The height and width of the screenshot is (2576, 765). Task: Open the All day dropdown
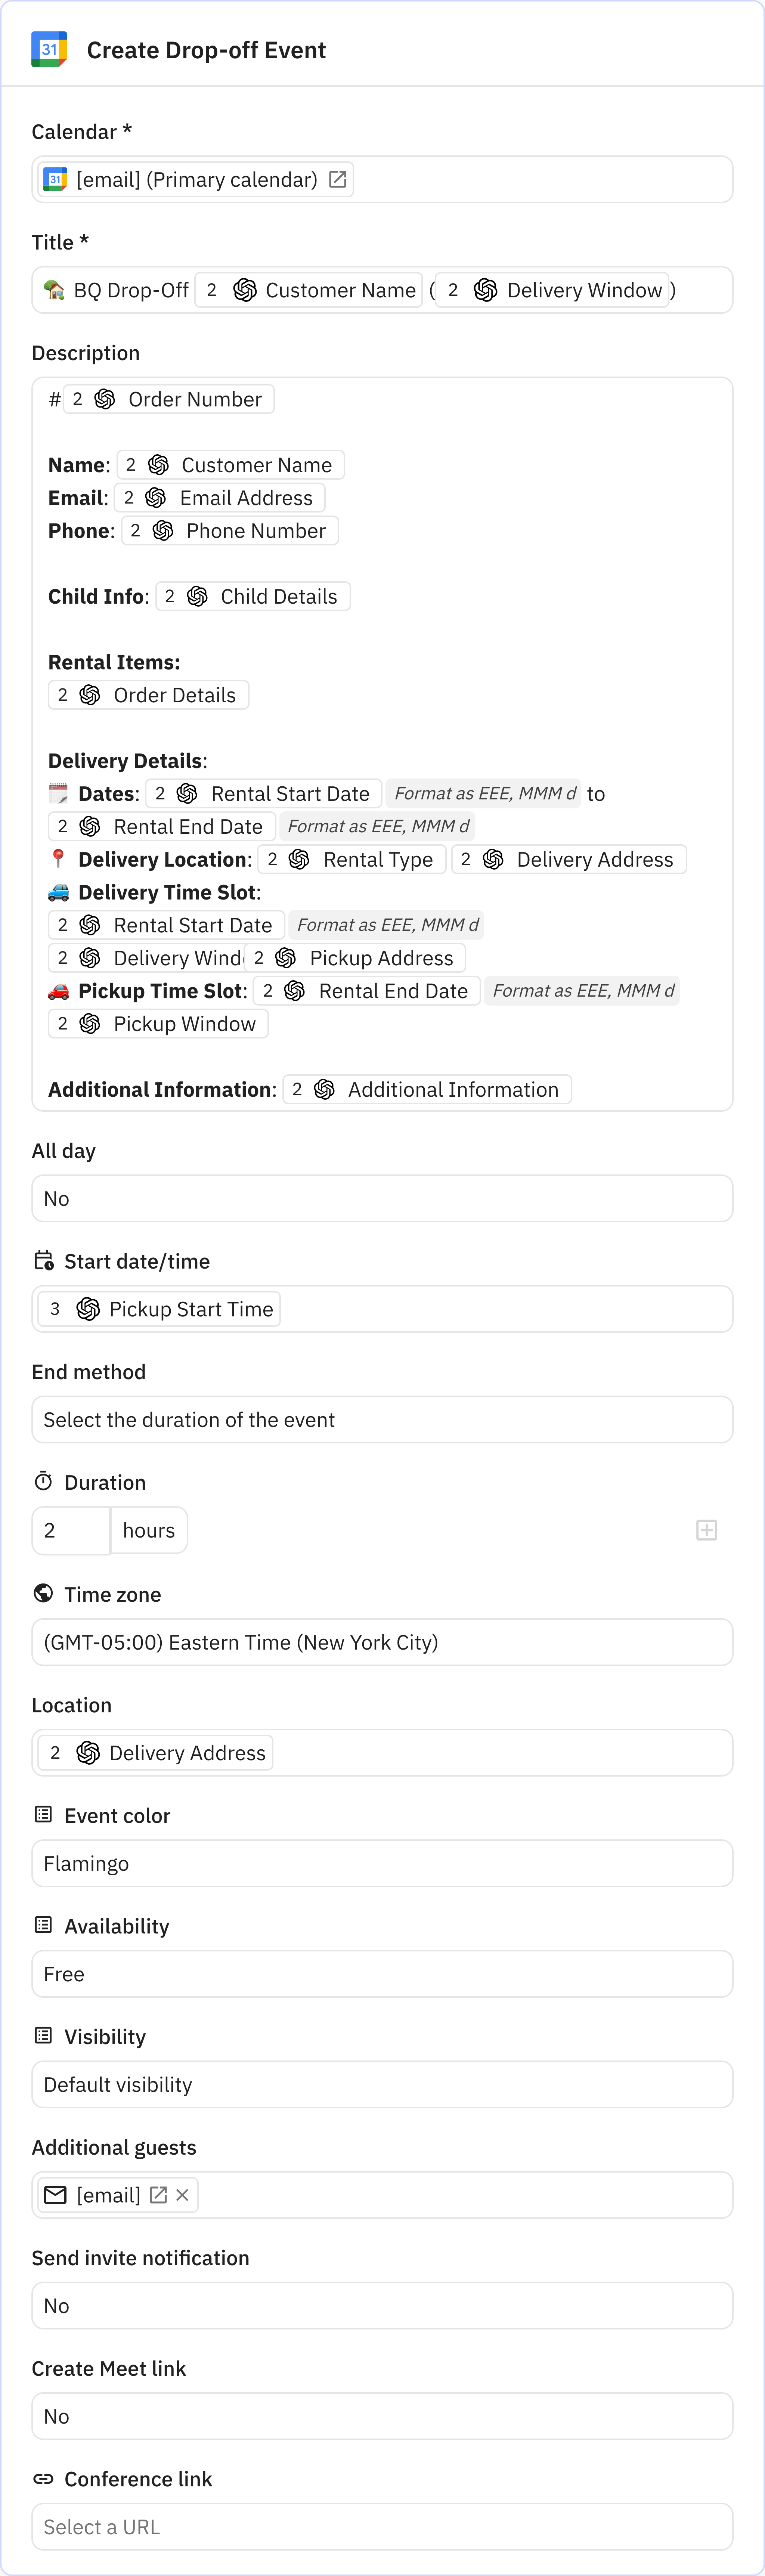coord(382,1198)
